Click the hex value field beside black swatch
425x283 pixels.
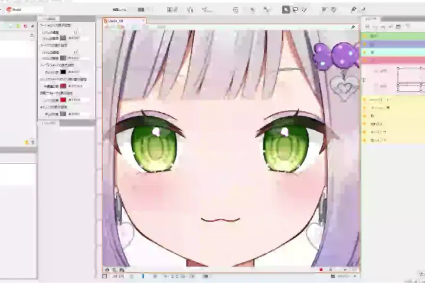pyautogui.click(x=78, y=72)
